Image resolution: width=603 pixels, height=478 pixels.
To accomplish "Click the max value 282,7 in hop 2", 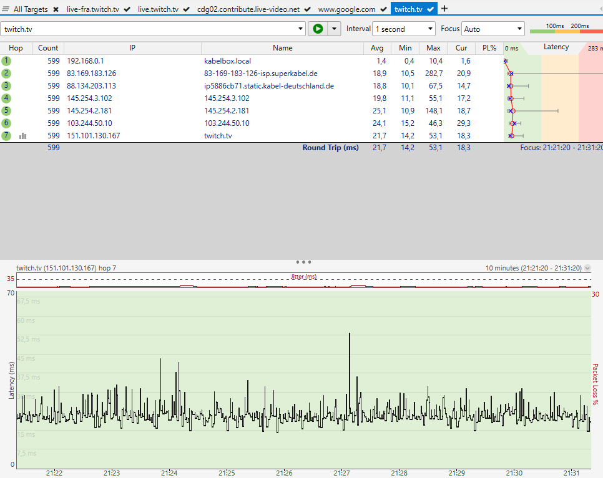I will coord(434,74).
